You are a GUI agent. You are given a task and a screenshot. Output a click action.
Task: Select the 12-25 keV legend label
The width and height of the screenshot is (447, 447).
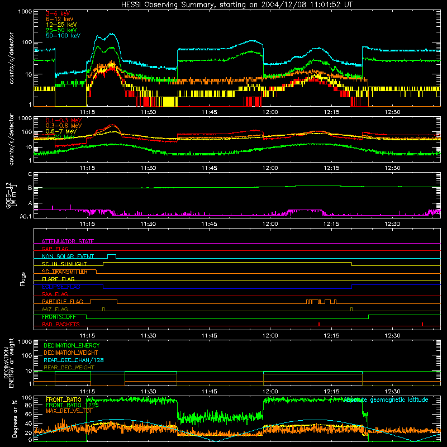(x=61, y=25)
